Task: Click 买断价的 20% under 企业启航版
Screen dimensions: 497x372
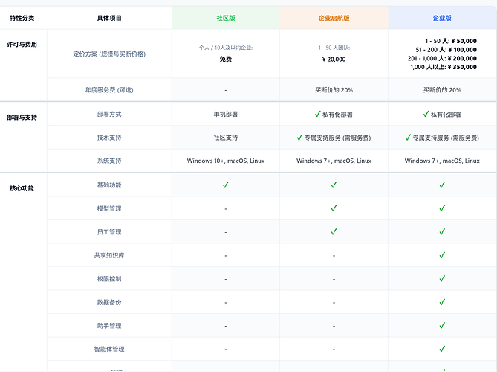Action: [334, 90]
